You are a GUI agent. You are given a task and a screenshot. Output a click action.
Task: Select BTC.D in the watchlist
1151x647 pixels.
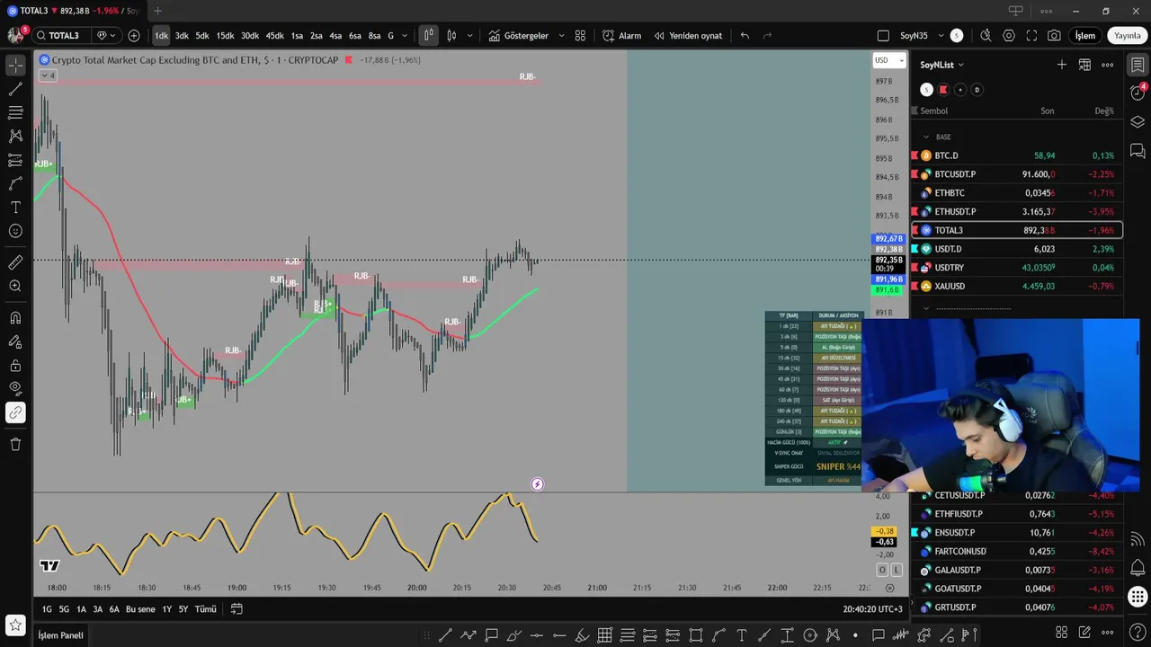1017,155
